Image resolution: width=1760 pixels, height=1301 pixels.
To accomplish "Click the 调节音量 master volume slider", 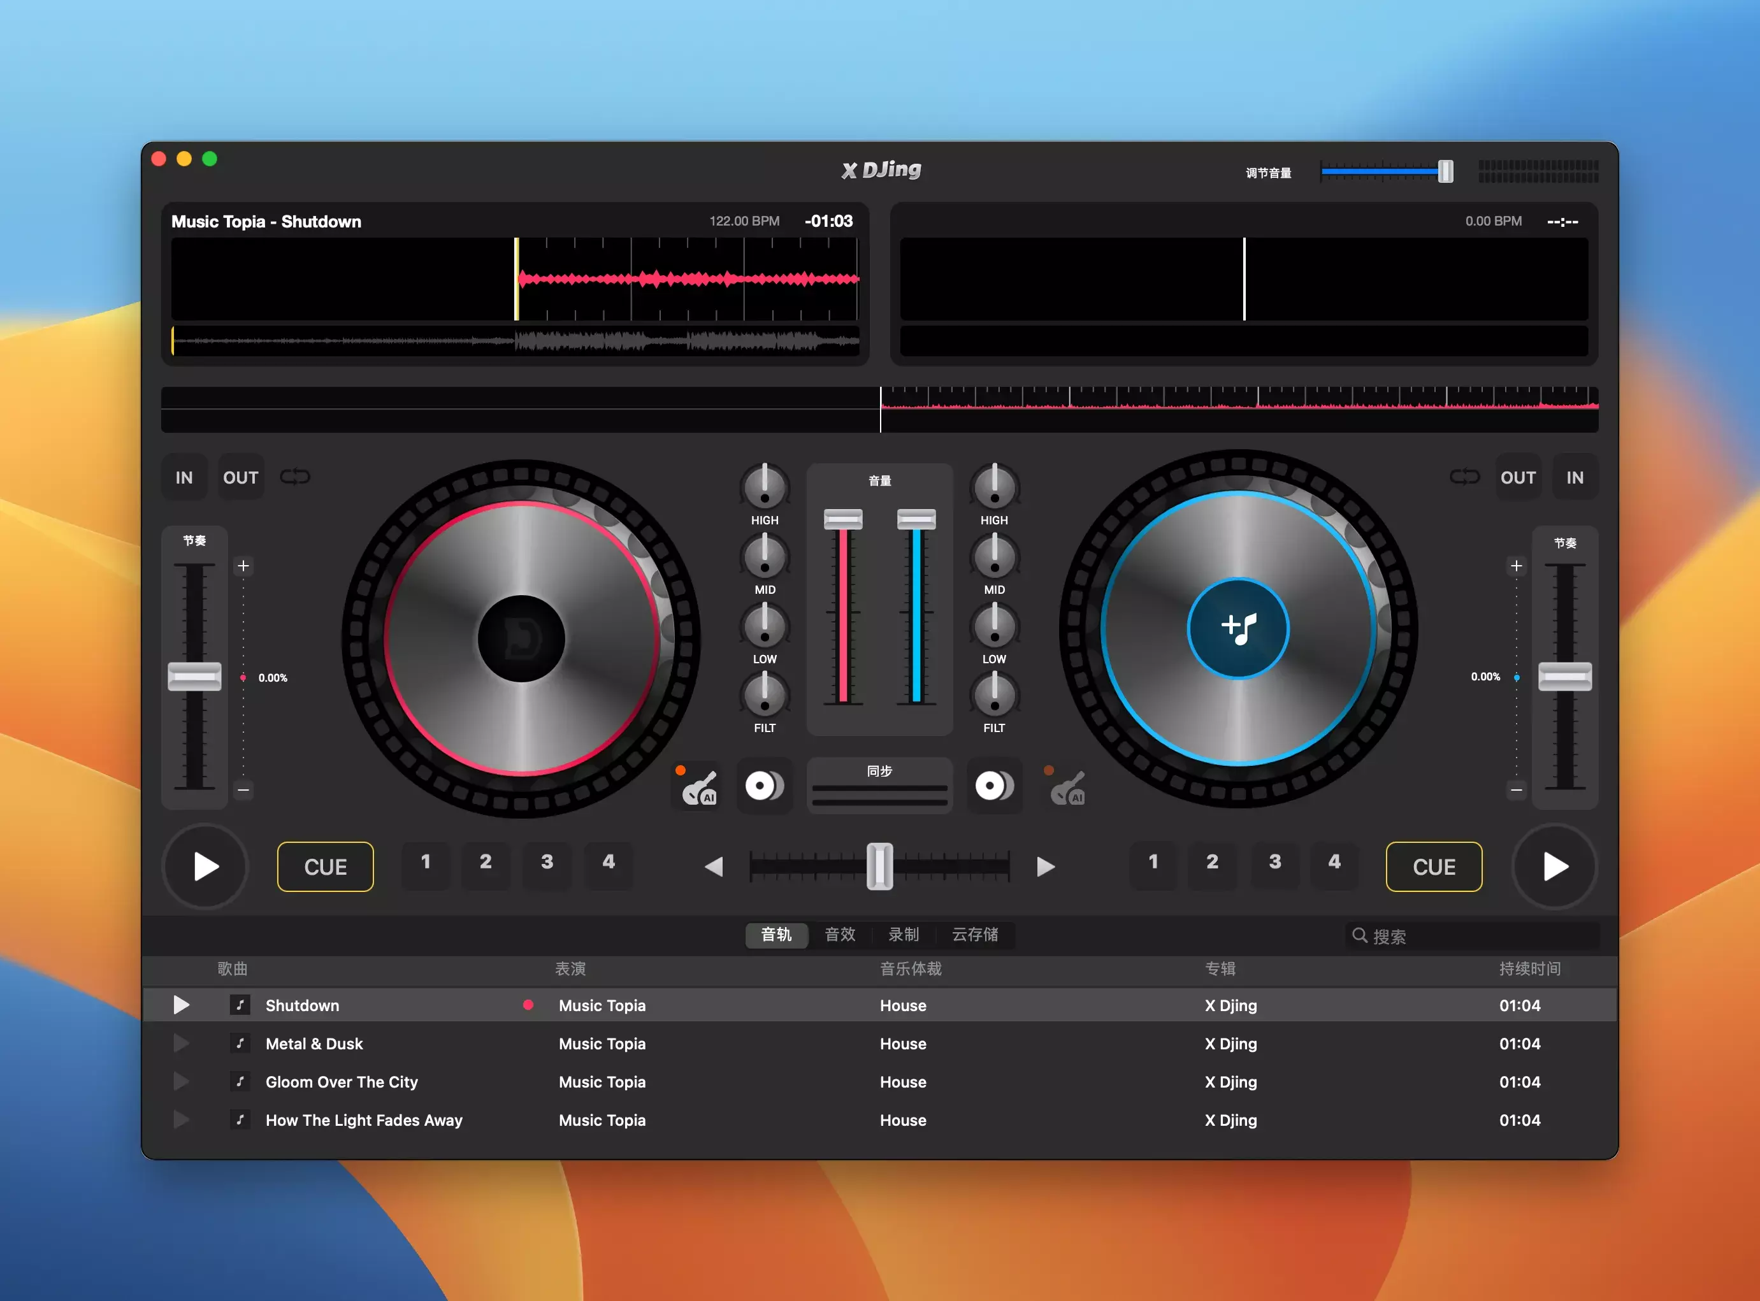I will (x=1386, y=171).
